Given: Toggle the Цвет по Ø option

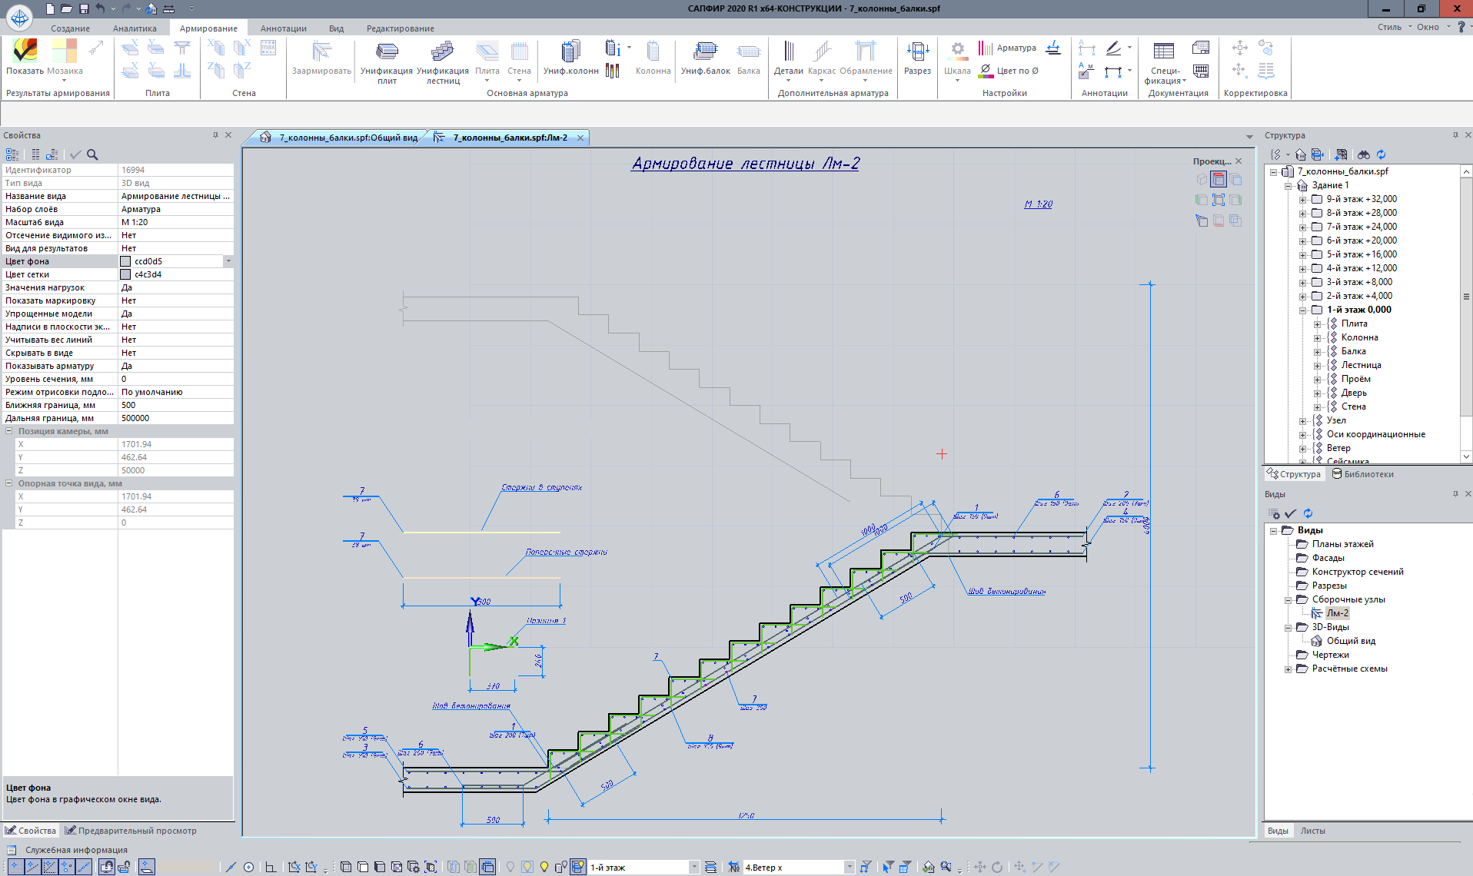Looking at the screenshot, I should [1008, 71].
